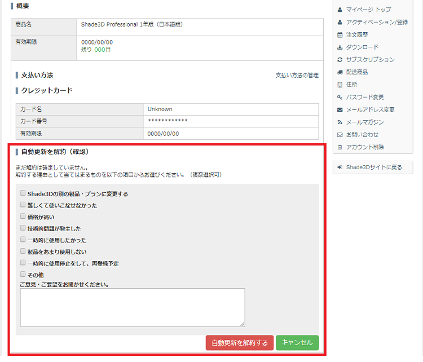The height and width of the screenshot is (362, 423).
Task: Click the RSS icon beside メールマガジン
Action: [340, 122]
